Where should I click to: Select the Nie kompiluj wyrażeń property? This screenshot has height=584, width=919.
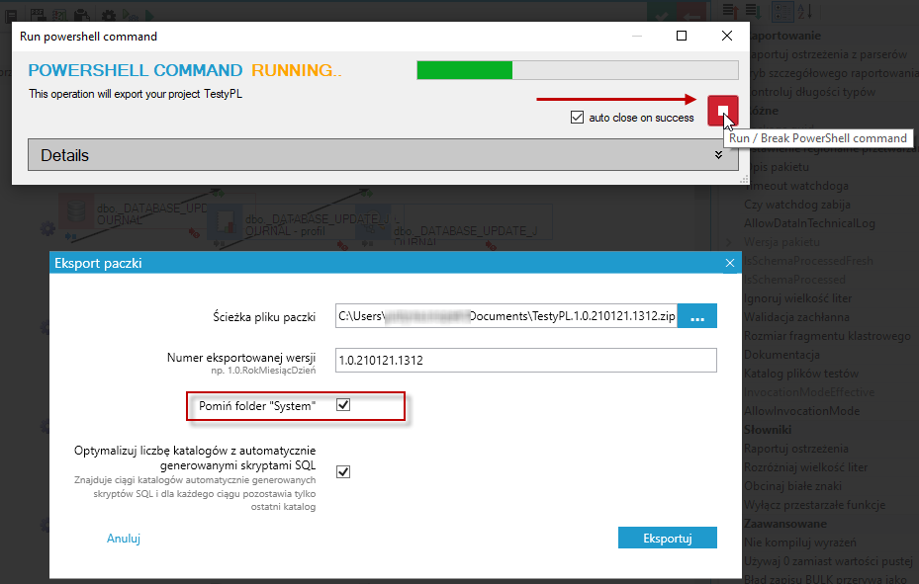[799, 542]
